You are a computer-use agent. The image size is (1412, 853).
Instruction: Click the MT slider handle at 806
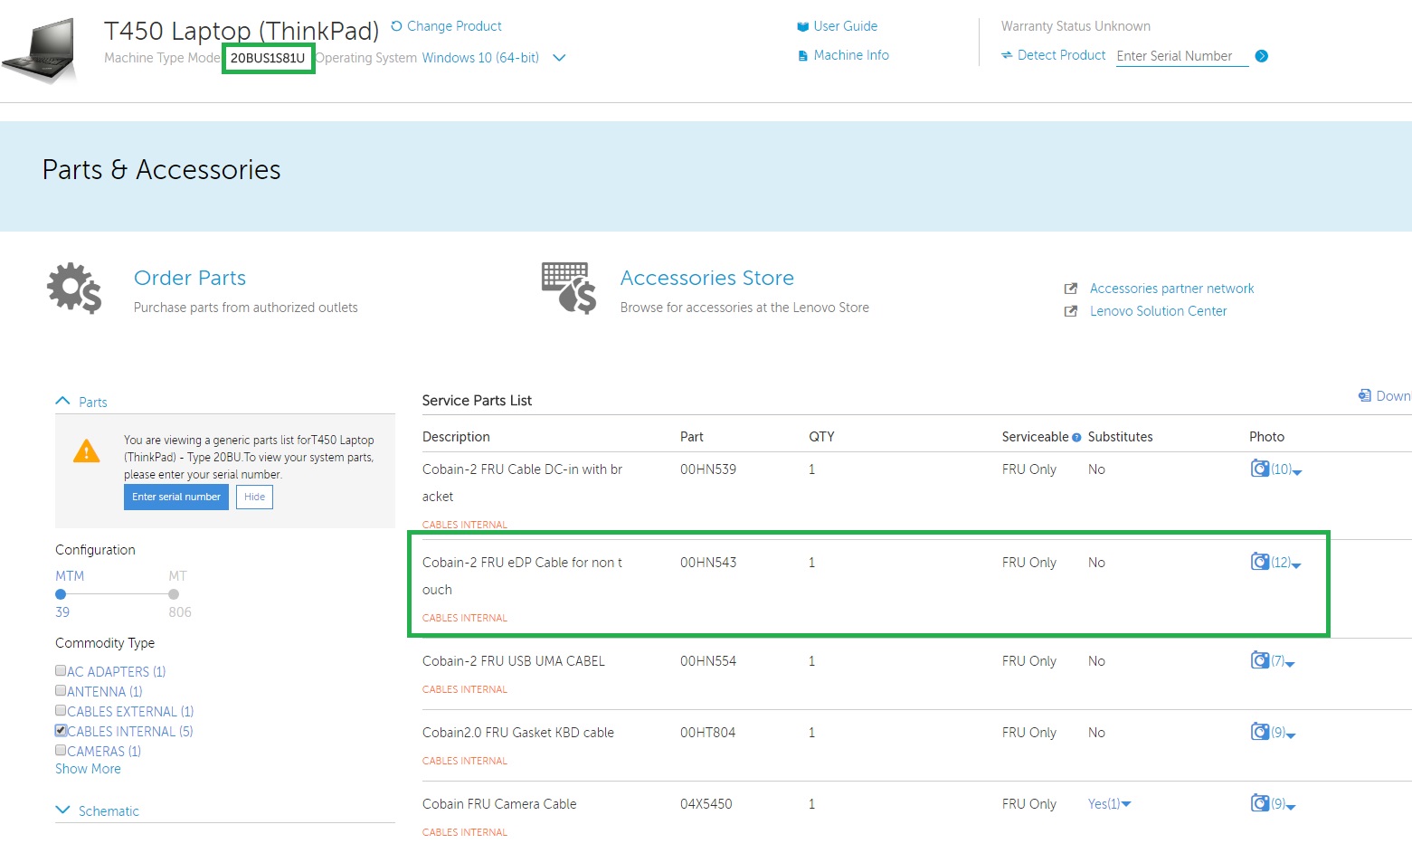[174, 594]
